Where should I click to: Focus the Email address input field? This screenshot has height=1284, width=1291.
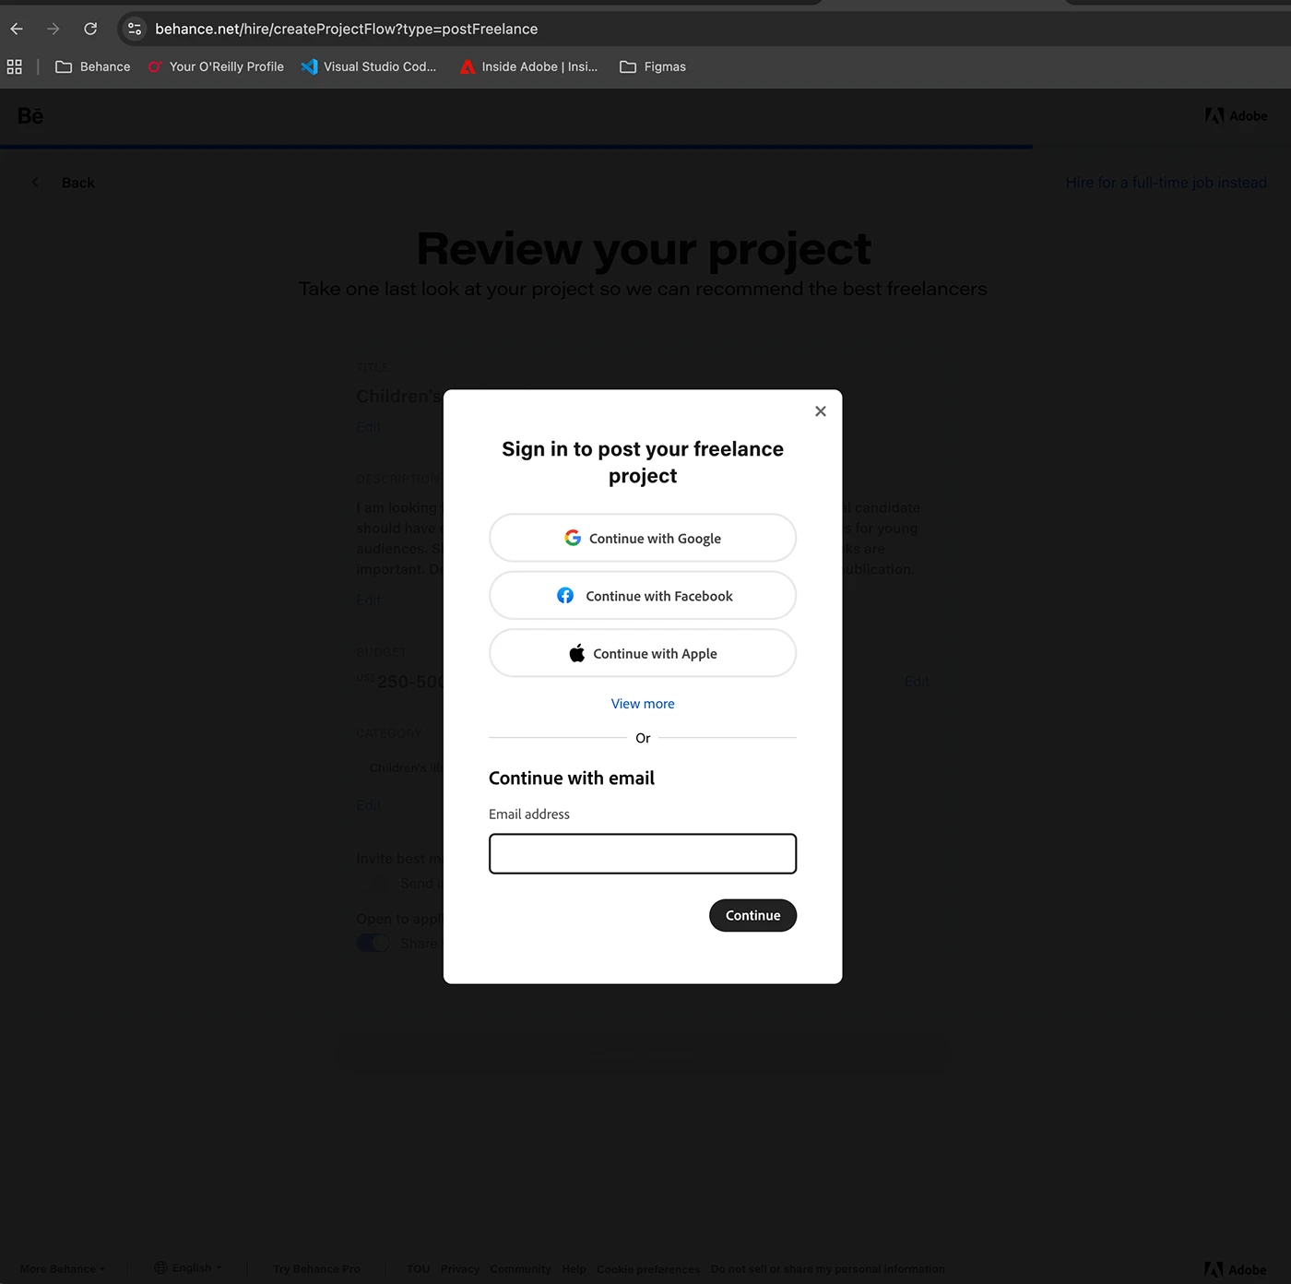(x=643, y=854)
